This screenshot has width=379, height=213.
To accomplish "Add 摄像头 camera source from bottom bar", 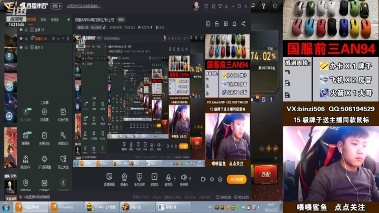I will (x=124, y=180).
